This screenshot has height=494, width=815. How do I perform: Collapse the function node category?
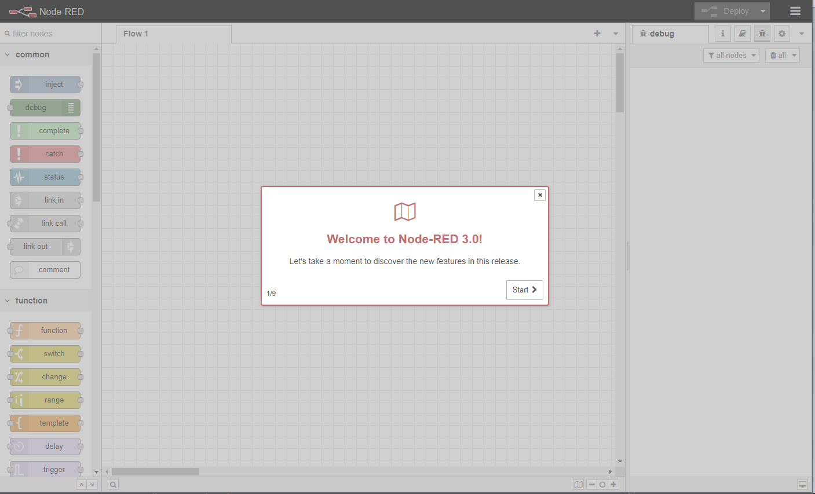(x=8, y=300)
